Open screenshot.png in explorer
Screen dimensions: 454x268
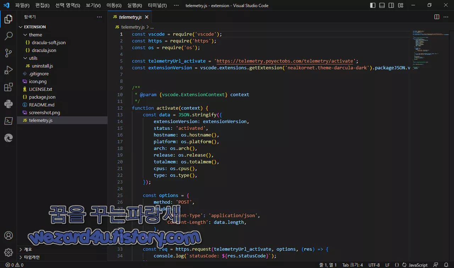[x=62, y=112]
